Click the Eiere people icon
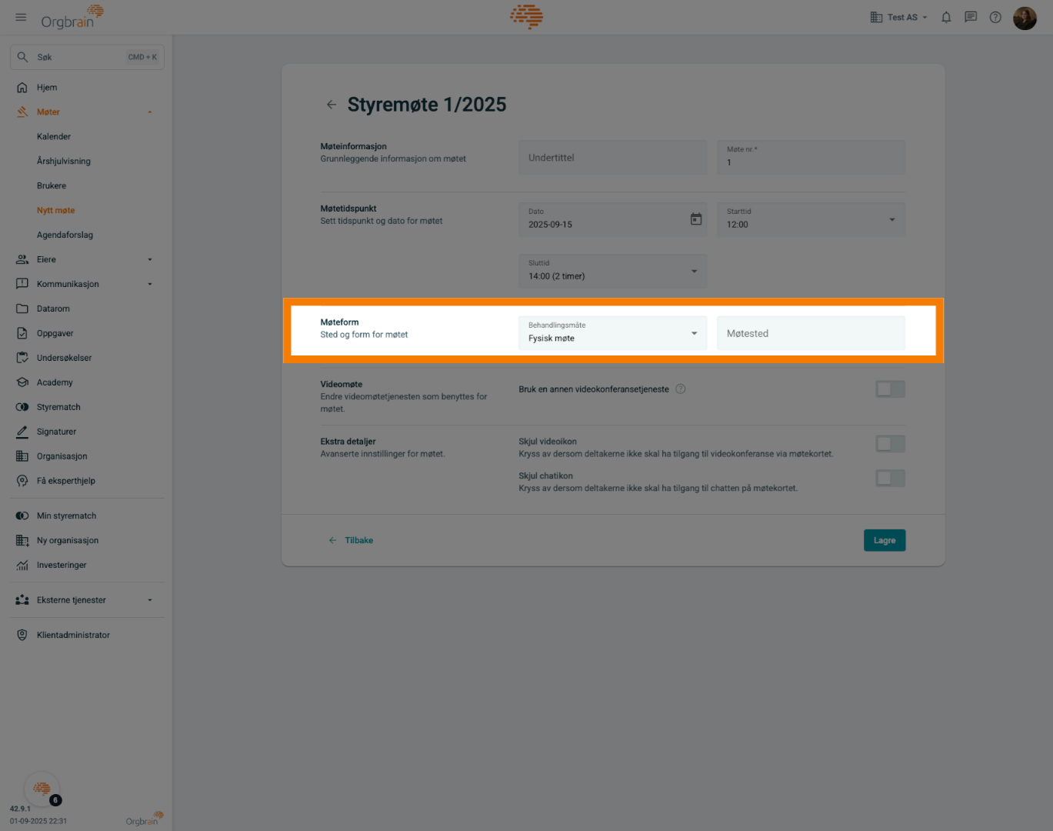 tap(22, 260)
